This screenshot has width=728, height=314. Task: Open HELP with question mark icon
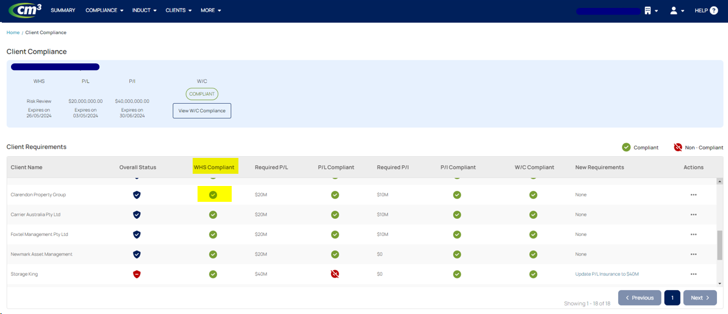pos(706,11)
